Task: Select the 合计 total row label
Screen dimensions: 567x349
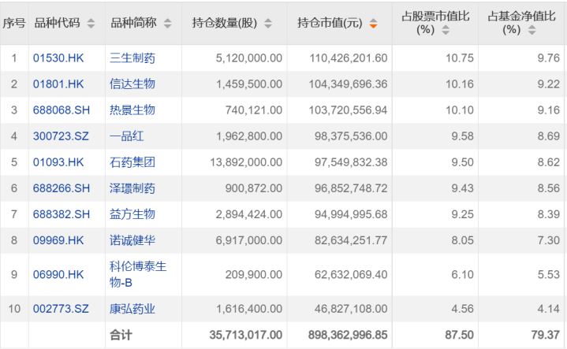Action: coord(121,335)
